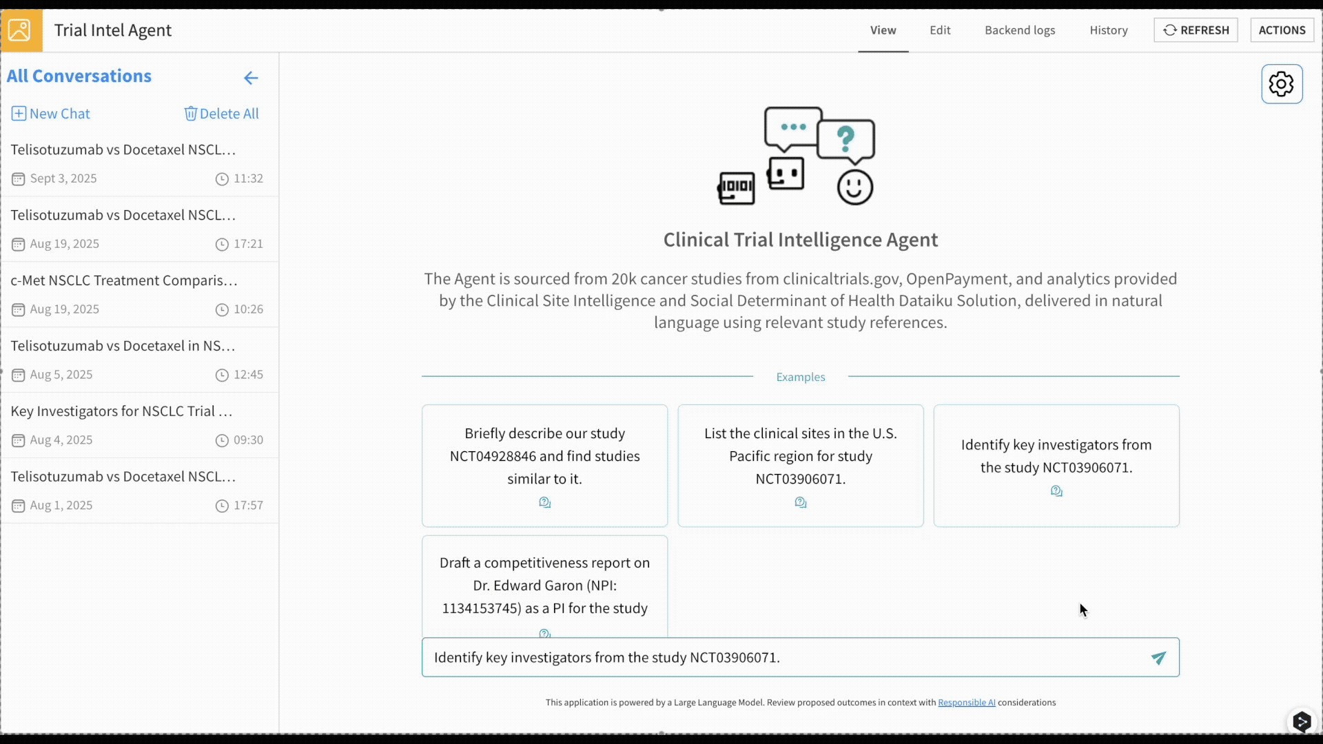Viewport: 1323px width, 744px height.
Task: Switch to the History tab
Action: point(1109,30)
